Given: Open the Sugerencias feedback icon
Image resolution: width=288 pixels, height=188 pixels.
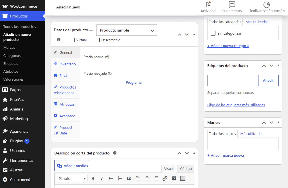Looking at the screenshot, I should click(232, 5).
